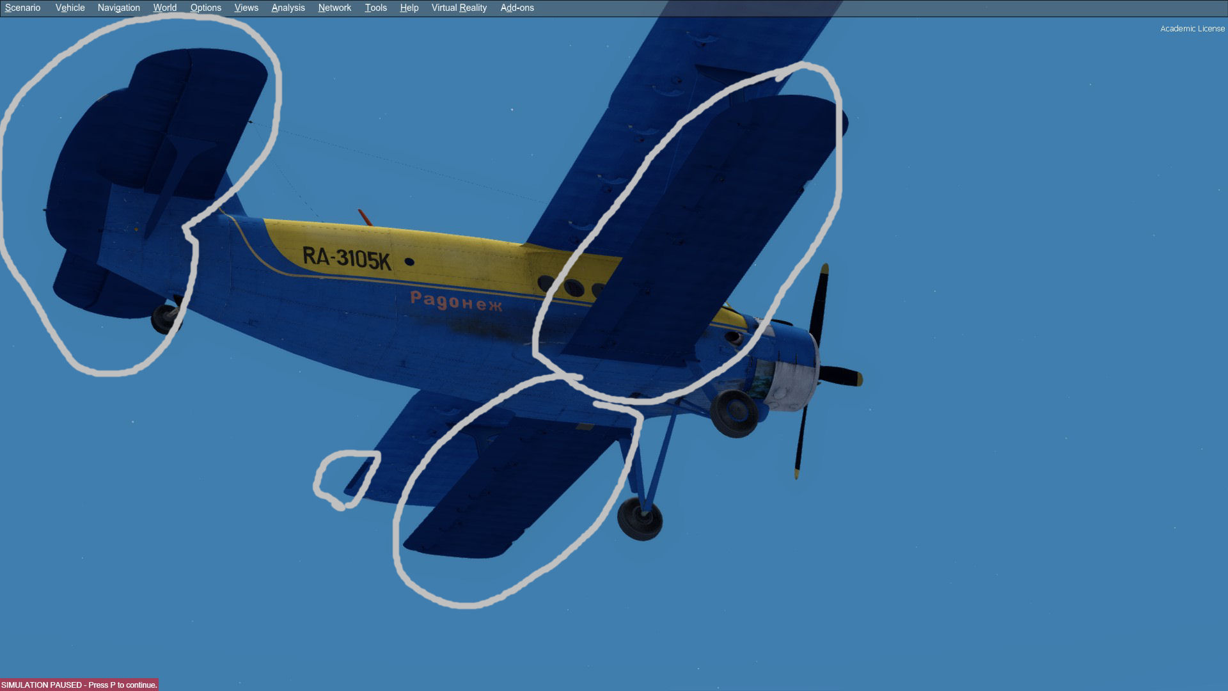Open the Vehicle menu
Screen dimensions: 1228x691
tap(70, 8)
